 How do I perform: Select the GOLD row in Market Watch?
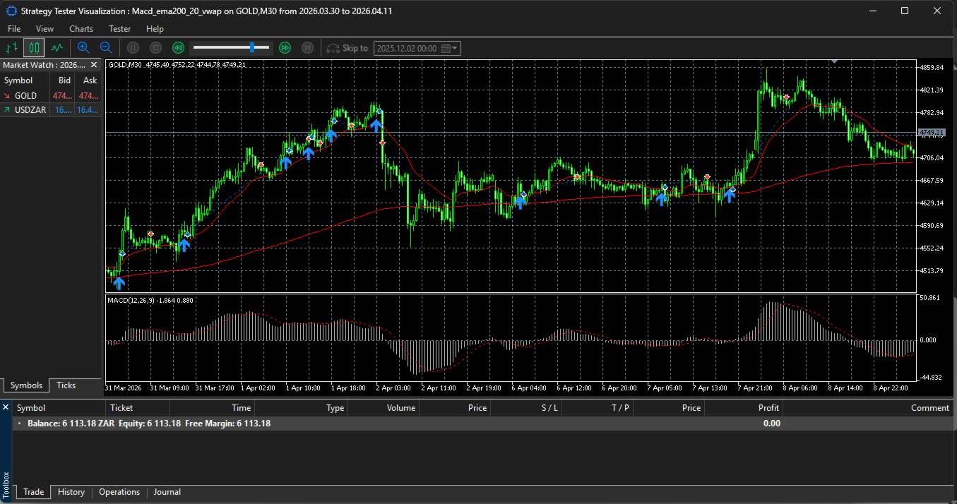[x=51, y=96]
